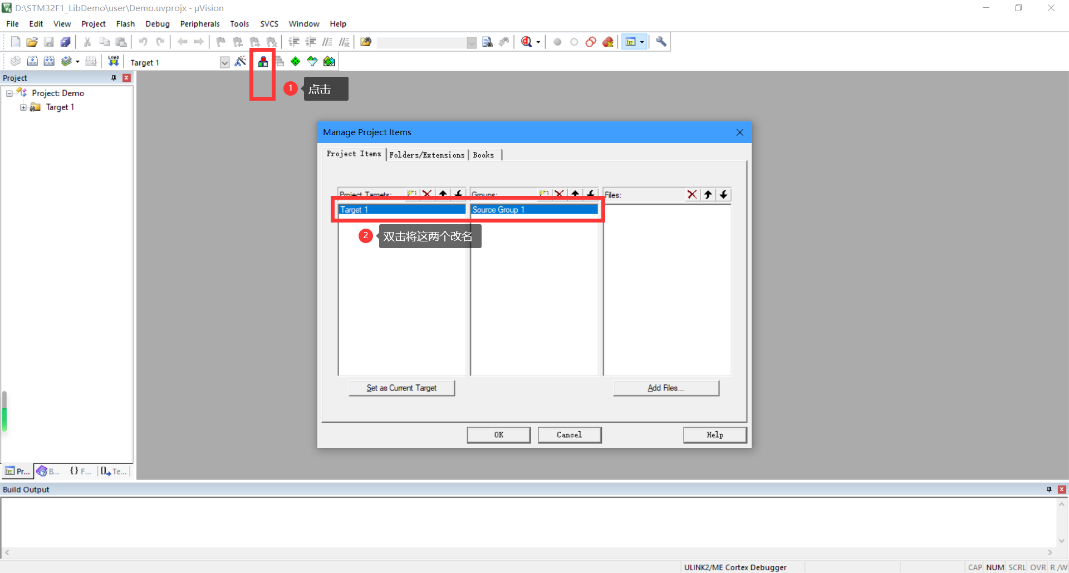The width and height of the screenshot is (1069, 573).
Task: Open the debug session dropdown arrow
Action: [538, 42]
